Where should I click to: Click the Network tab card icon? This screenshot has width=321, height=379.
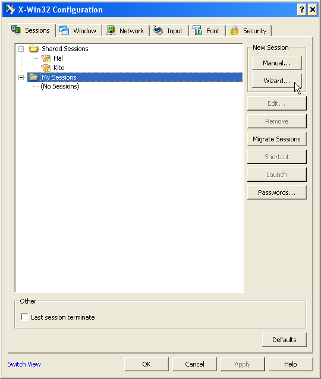click(x=111, y=30)
